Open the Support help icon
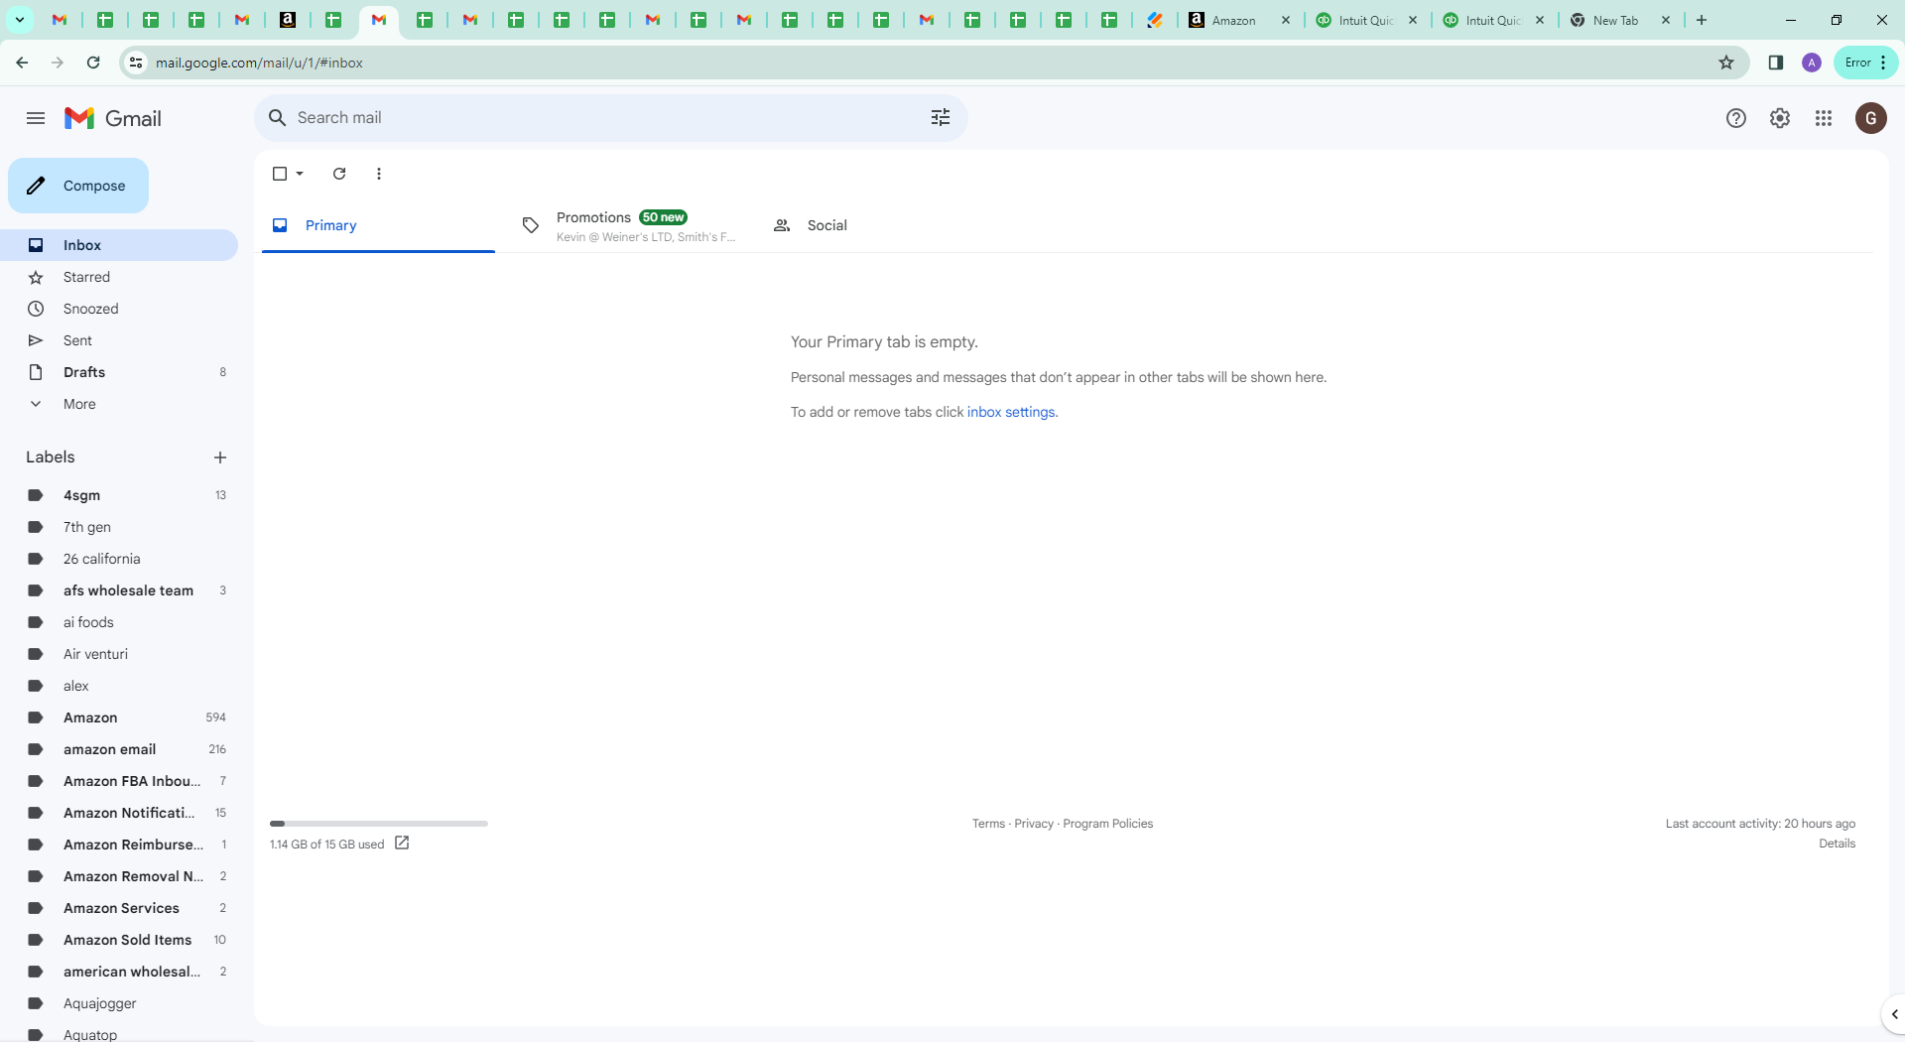This screenshot has width=1905, height=1042. [x=1736, y=118]
